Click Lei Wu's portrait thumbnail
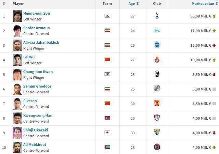 (x=17, y=60)
